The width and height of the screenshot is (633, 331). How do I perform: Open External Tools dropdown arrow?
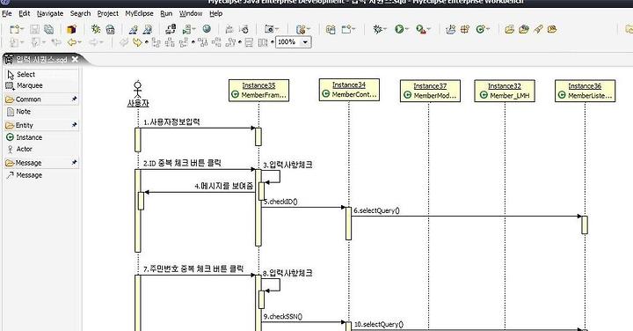(429, 29)
